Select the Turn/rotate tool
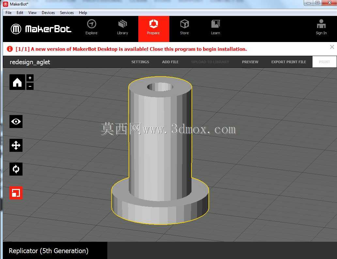 (x=16, y=169)
